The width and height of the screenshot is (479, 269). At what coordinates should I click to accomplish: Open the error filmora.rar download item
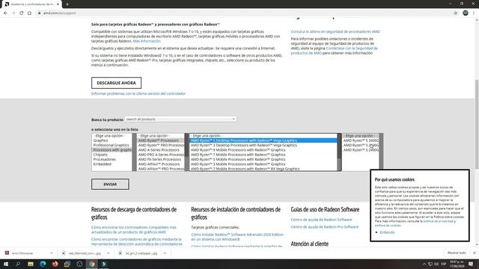pyautogui.click(x=23, y=253)
